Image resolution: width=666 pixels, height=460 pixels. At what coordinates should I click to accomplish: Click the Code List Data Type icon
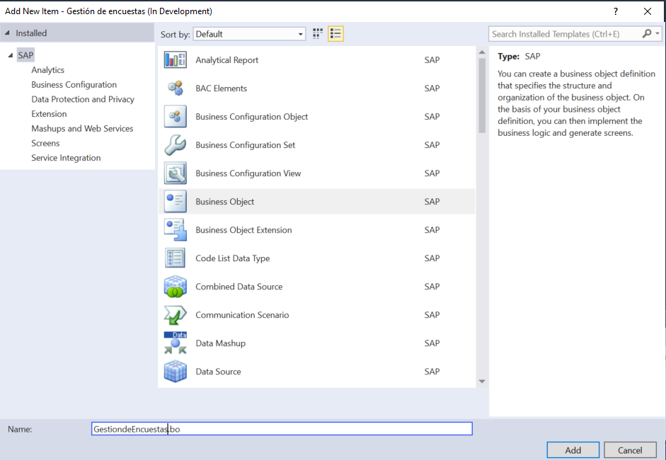pyautogui.click(x=175, y=258)
